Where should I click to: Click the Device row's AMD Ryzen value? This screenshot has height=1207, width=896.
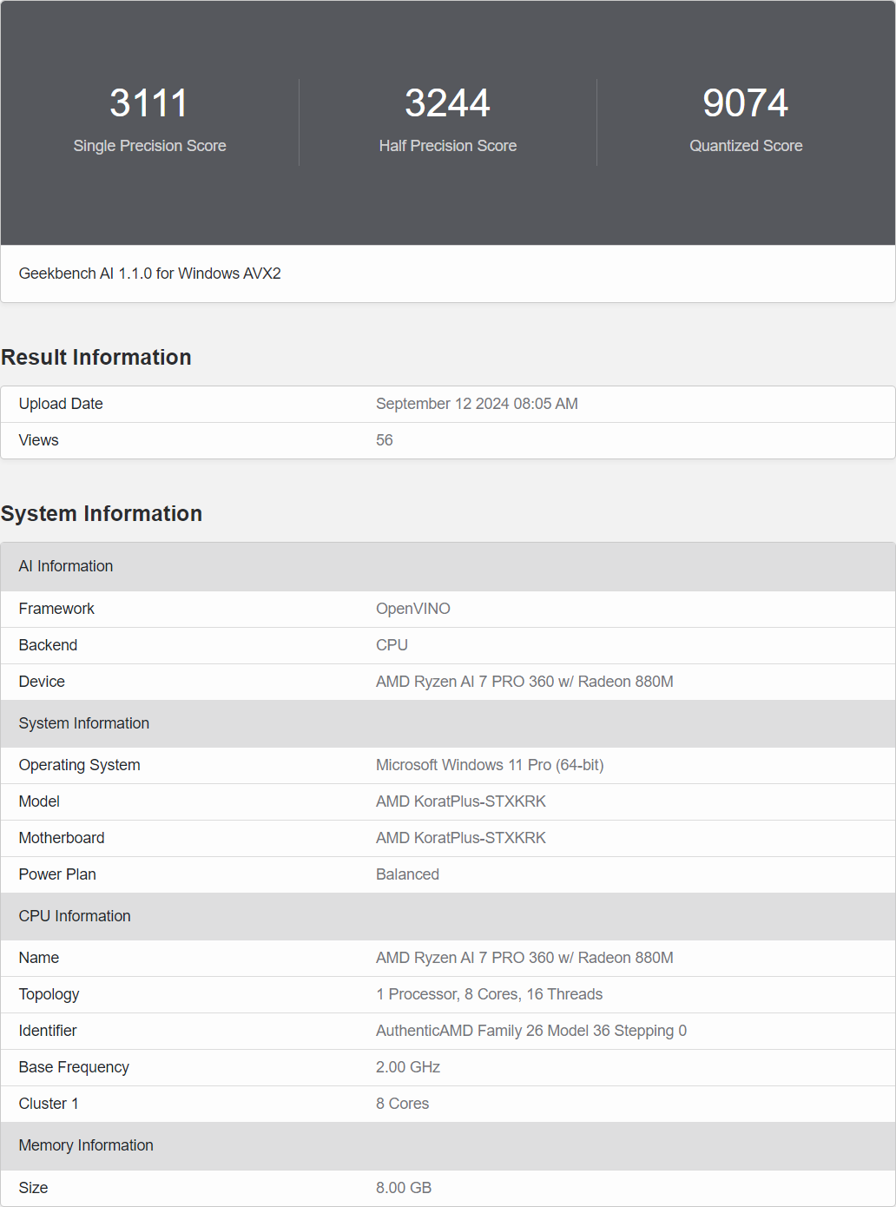tap(524, 682)
